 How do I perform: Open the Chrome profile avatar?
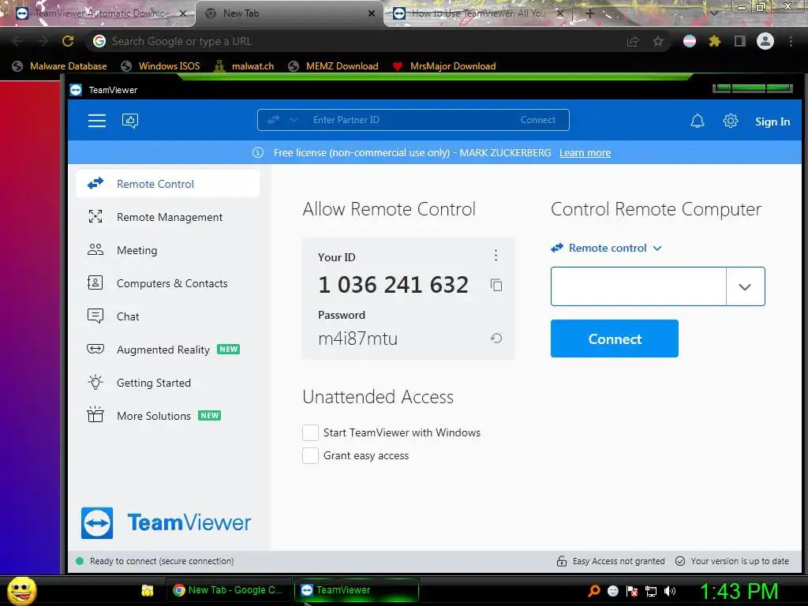pos(765,41)
